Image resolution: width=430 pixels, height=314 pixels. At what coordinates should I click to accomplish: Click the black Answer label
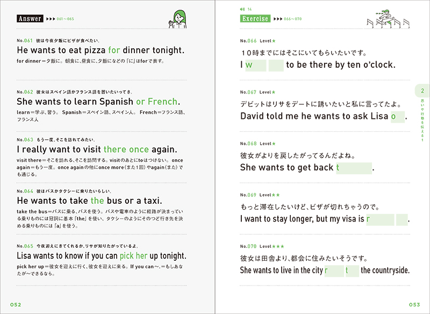(x=30, y=19)
